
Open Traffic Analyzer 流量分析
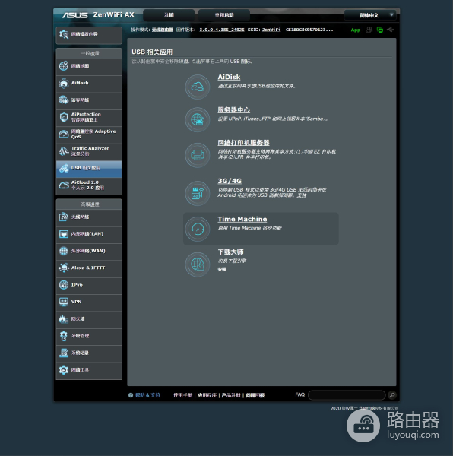click(x=89, y=151)
